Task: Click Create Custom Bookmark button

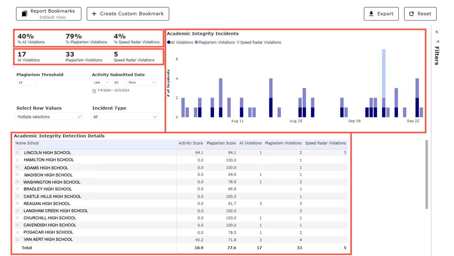Action: (x=128, y=14)
